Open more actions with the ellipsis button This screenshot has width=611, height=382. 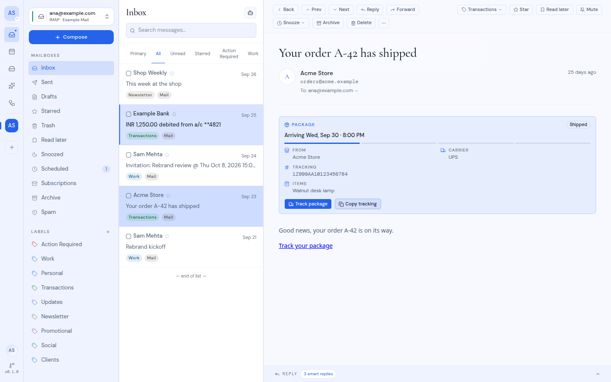coord(384,23)
